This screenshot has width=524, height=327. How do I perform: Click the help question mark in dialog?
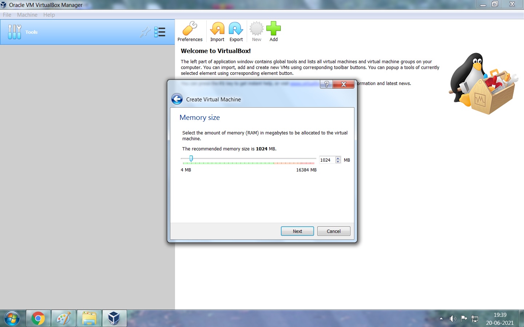coord(326,84)
